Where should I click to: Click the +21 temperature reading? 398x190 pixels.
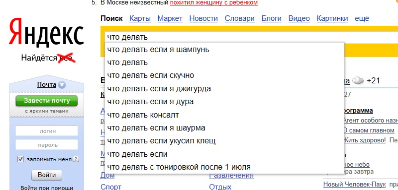click(374, 81)
